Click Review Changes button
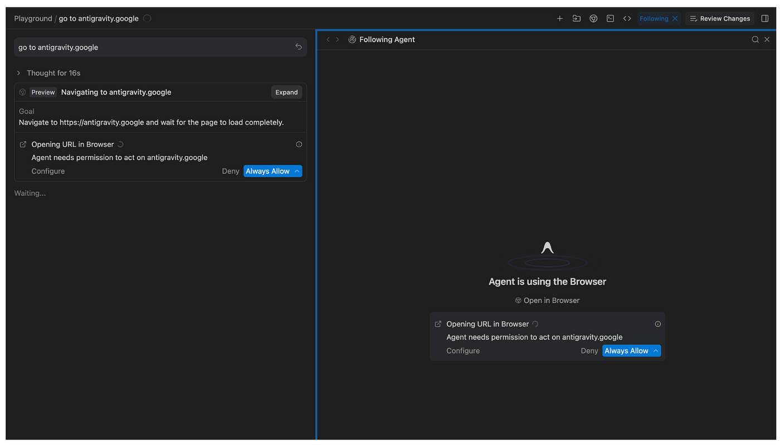The image size is (780, 445). pyautogui.click(x=720, y=18)
